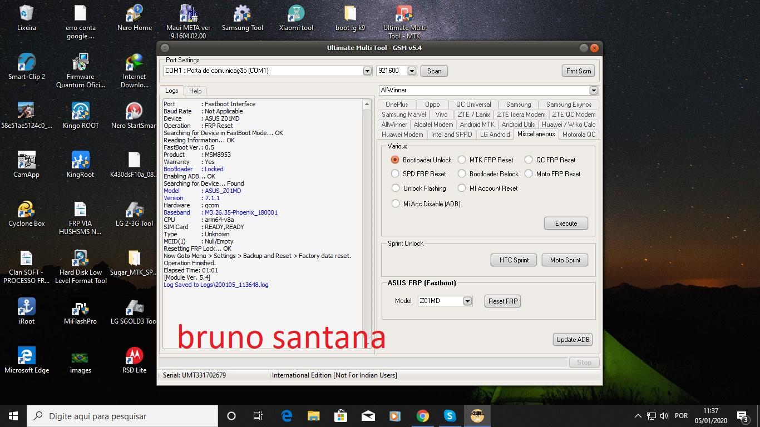Viewport: 760px width, 427px height.
Task: Open Hard Disk Low Level Format Tool
Action: (80, 266)
